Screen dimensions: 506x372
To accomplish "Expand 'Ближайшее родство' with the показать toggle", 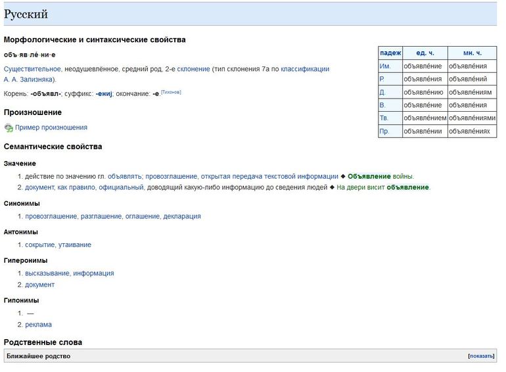I will point(481,356).
